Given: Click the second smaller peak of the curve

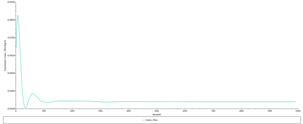Looking at the screenshot, I should pyautogui.click(x=33, y=94).
